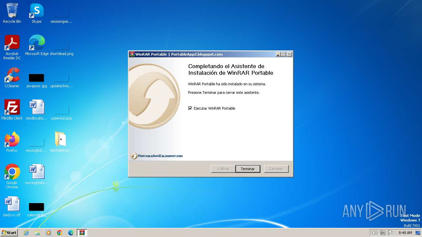Select the FileZilla Client desktop icon
This screenshot has width=422, height=237.
pos(12,110)
